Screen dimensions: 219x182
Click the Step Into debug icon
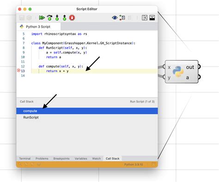(57, 18)
